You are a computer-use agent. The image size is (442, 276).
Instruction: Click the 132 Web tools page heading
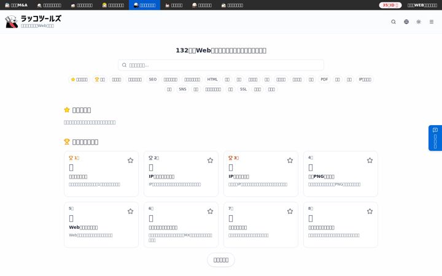(221, 50)
